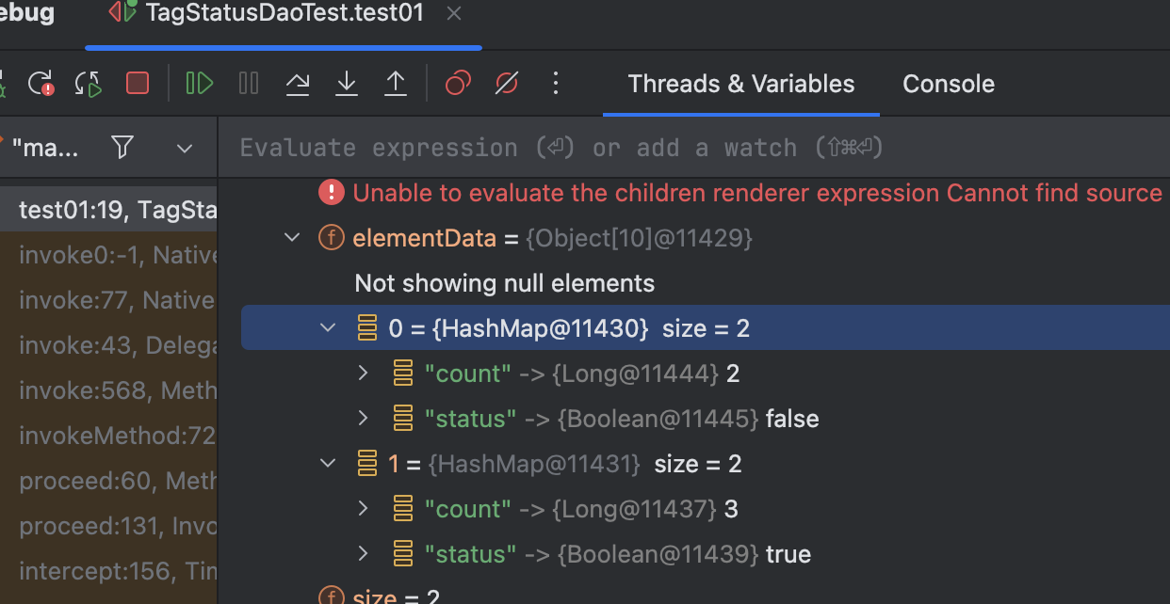Image resolution: width=1170 pixels, height=604 pixels.
Task: Click the Pause Program icon
Action: (249, 84)
